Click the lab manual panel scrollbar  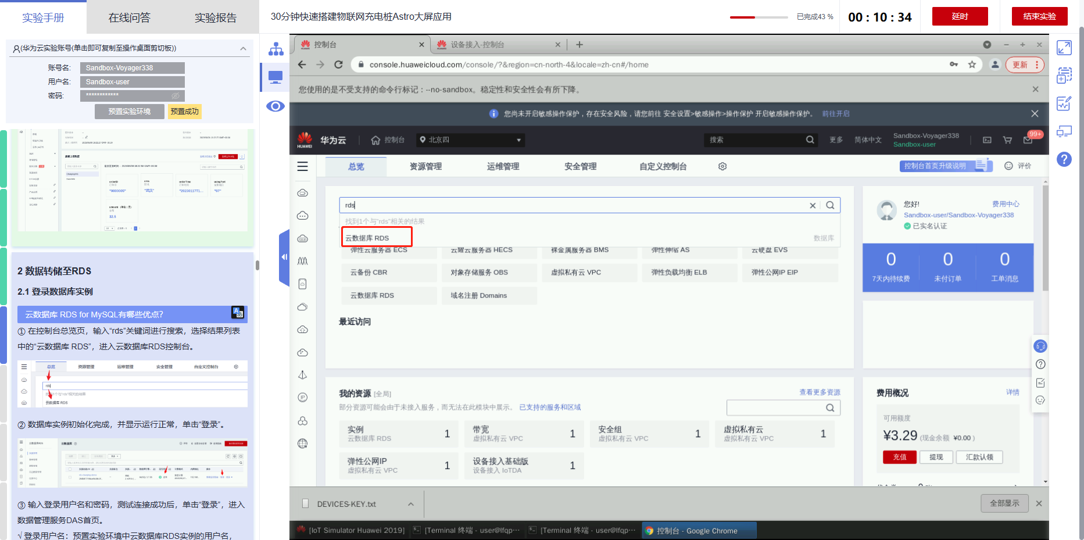tap(257, 266)
